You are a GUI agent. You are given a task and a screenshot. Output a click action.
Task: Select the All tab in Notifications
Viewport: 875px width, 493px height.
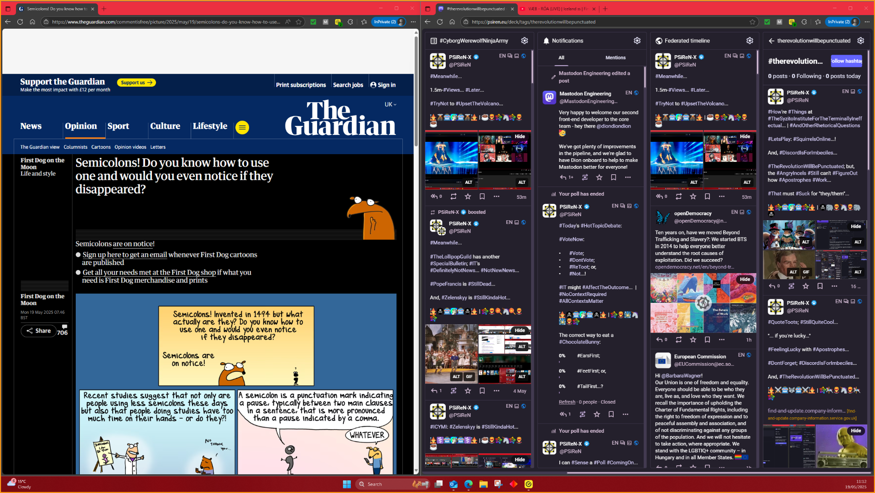(x=561, y=58)
